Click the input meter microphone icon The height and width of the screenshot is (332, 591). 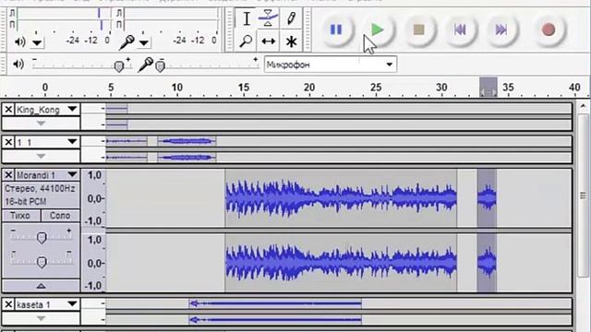coord(127,42)
